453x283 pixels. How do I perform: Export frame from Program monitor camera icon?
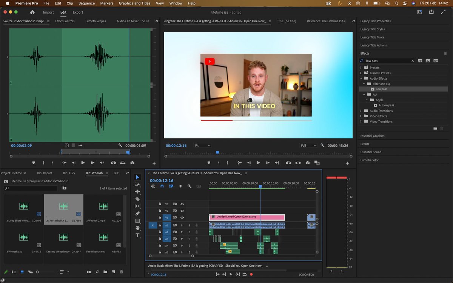[308, 163]
